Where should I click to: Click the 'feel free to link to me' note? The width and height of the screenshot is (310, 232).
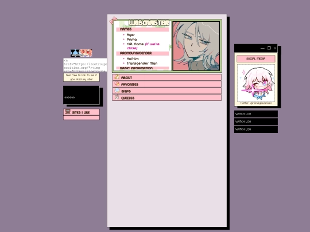pos(82,77)
